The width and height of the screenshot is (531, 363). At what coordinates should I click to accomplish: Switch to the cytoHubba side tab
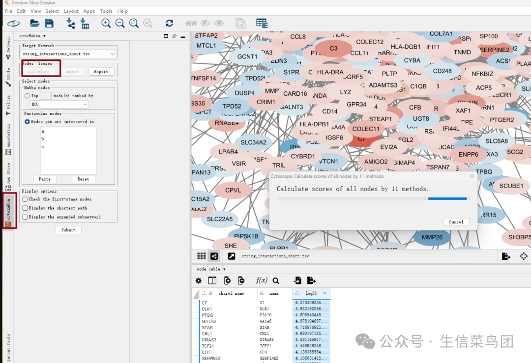(x=8, y=210)
